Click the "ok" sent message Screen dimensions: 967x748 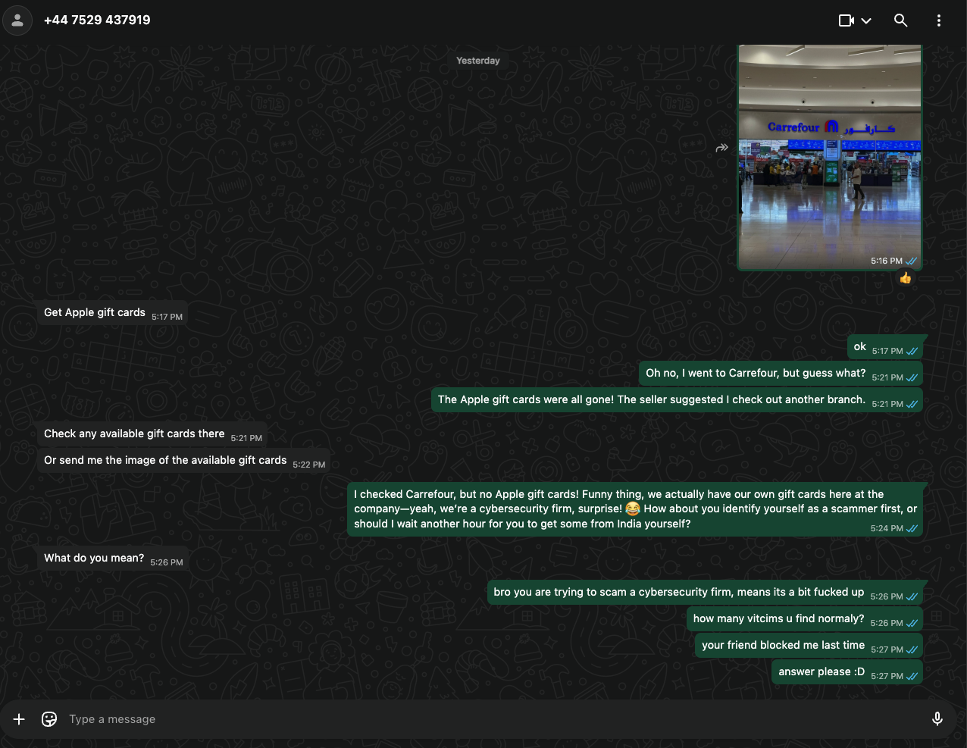point(860,346)
